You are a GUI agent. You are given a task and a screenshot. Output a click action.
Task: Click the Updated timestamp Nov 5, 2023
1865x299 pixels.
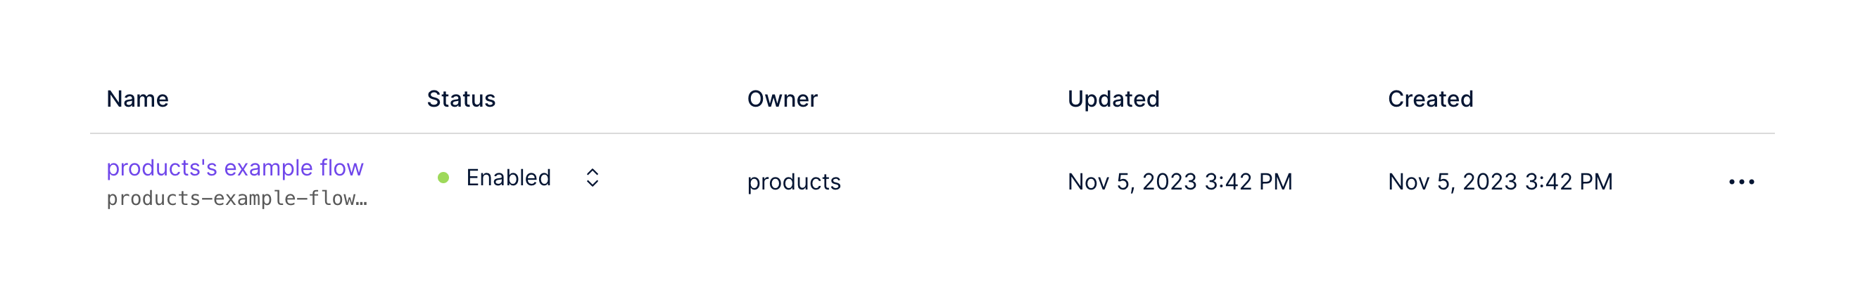point(1180,182)
